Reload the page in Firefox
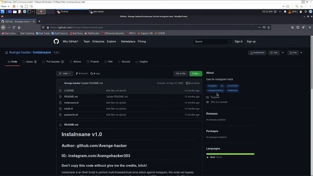 coord(14,27)
